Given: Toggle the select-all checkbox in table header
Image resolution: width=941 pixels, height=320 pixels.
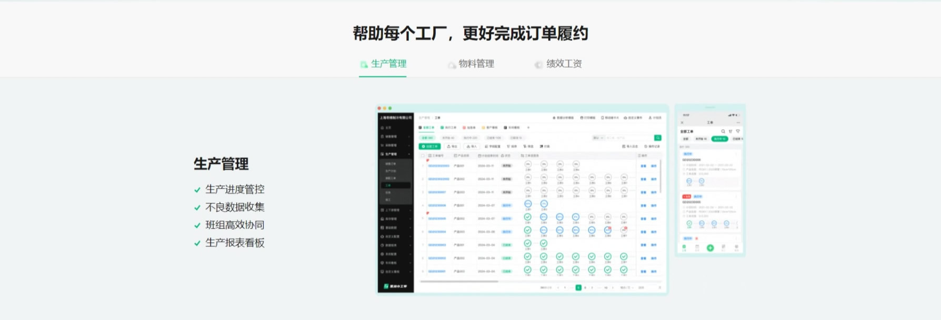Looking at the screenshot, I should [423, 156].
